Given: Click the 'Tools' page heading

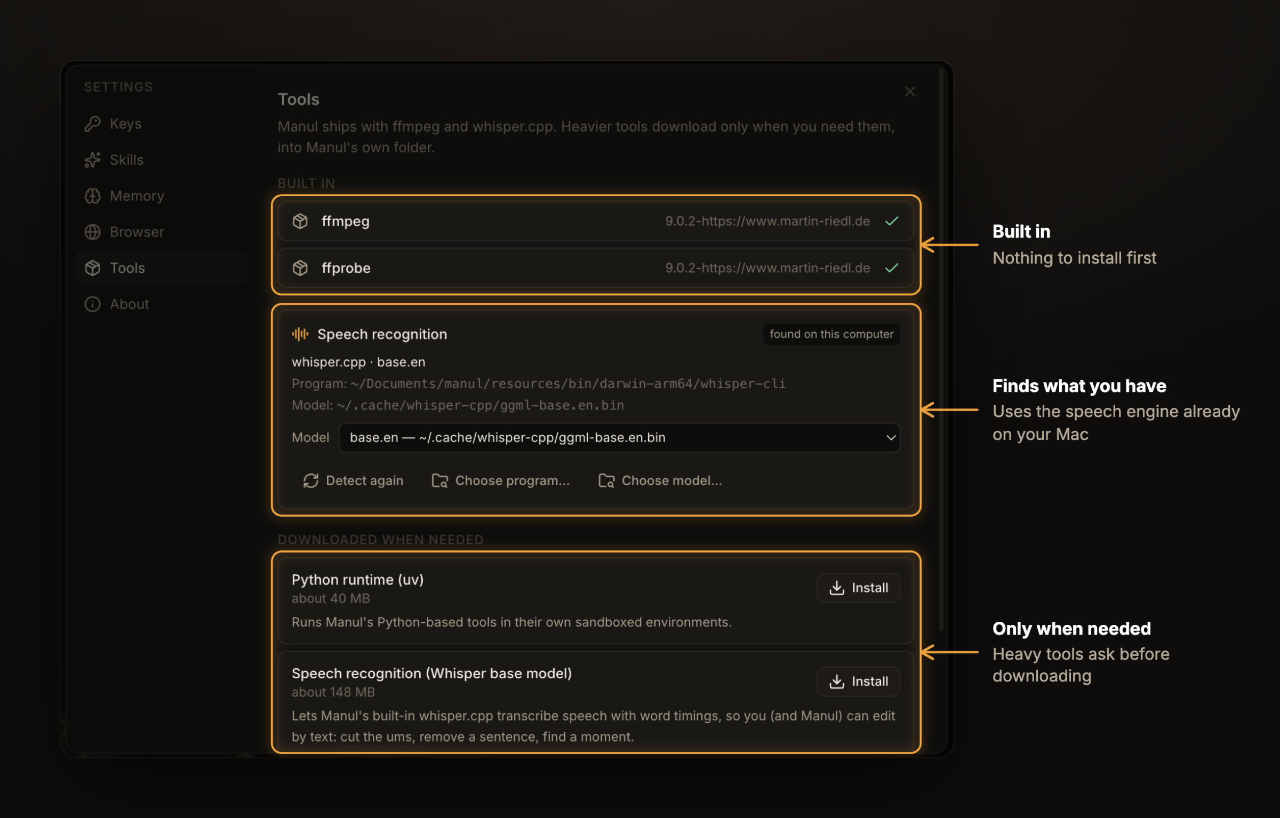Looking at the screenshot, I should tap(299, 99).
